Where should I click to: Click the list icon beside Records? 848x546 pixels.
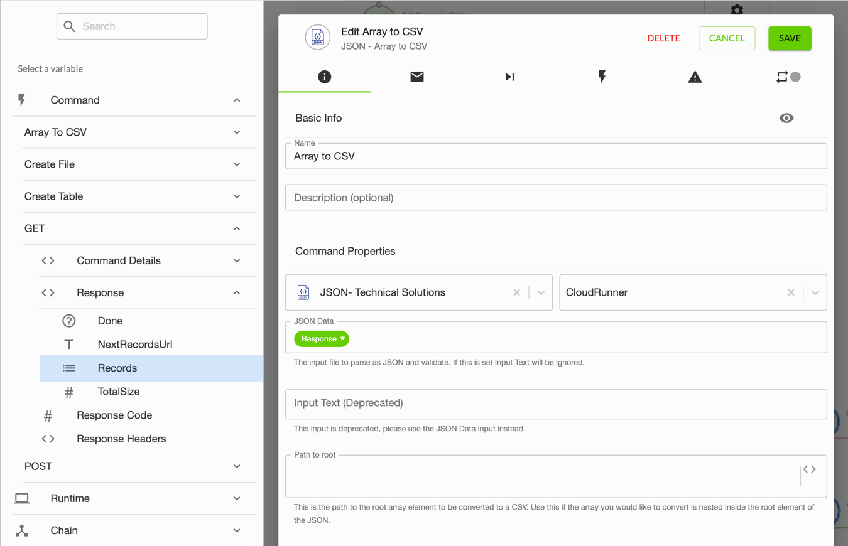(x=69, y=368)
